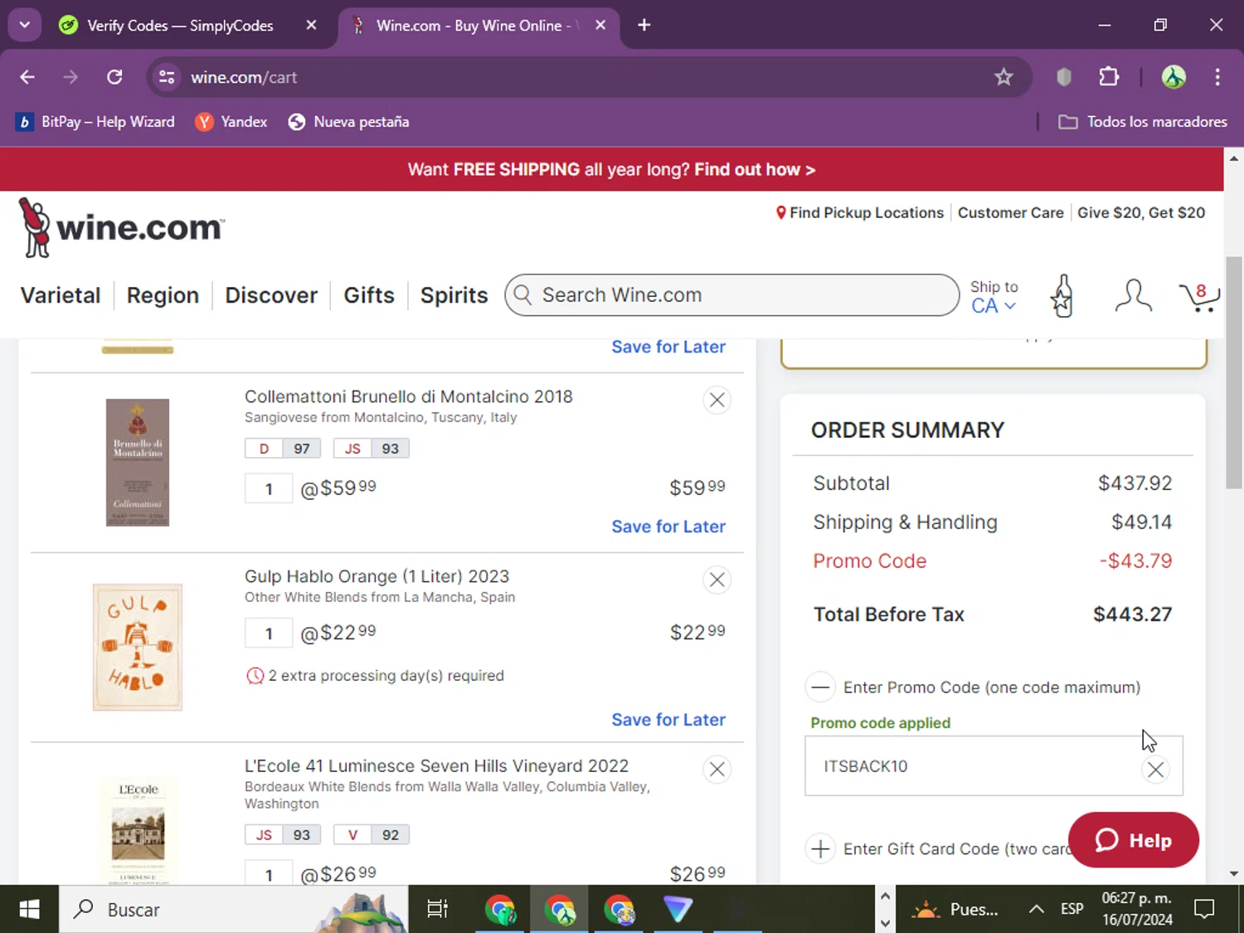Viewport: 1244px width, 933px height.
Task: Open Windows Task View icon
Action: [437, 910]
